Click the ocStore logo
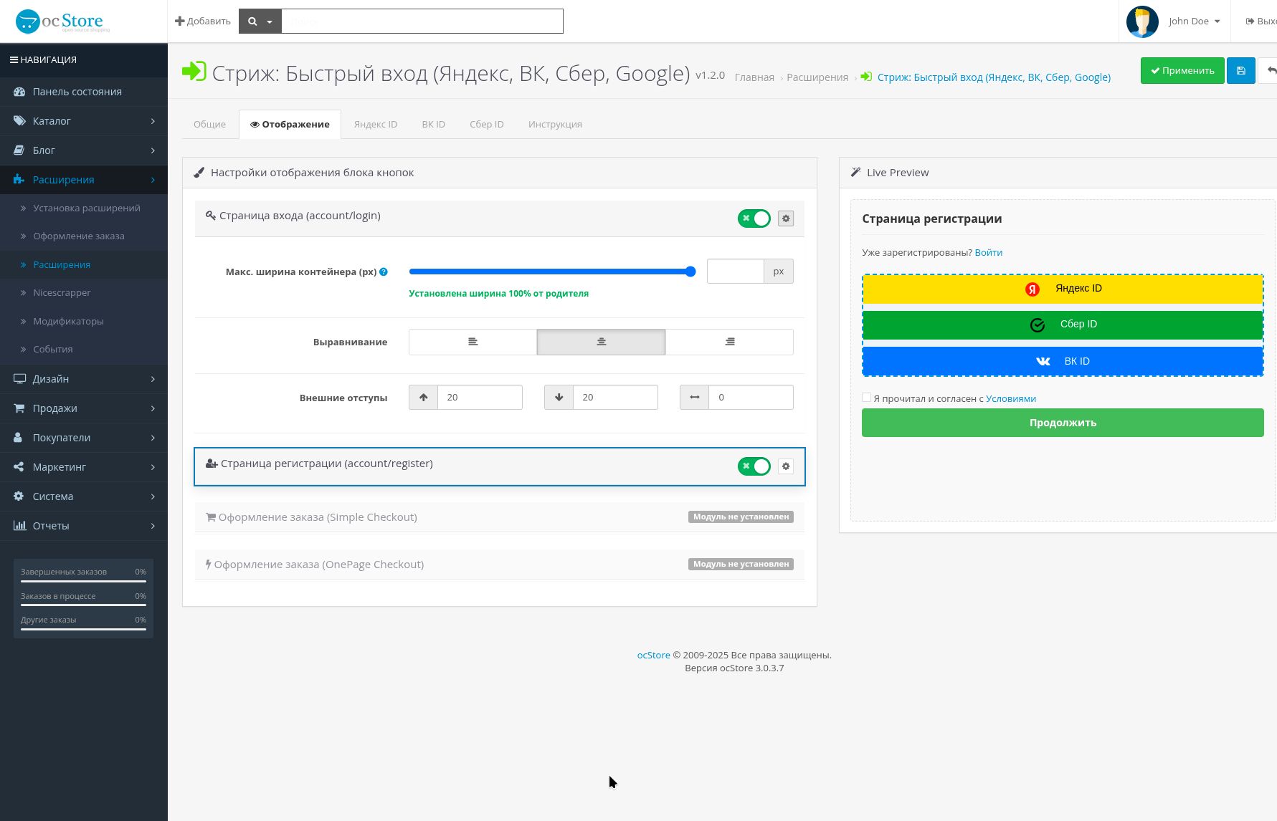Screen dimensions: 1277x821 (63, 21)
